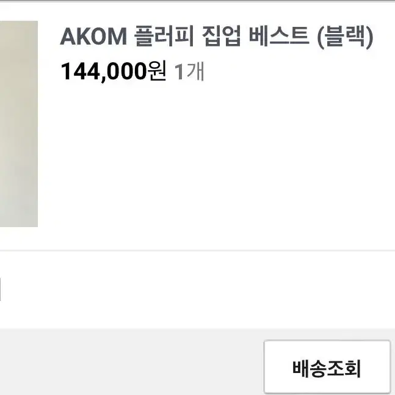Click 집업 in the product name

222,37
